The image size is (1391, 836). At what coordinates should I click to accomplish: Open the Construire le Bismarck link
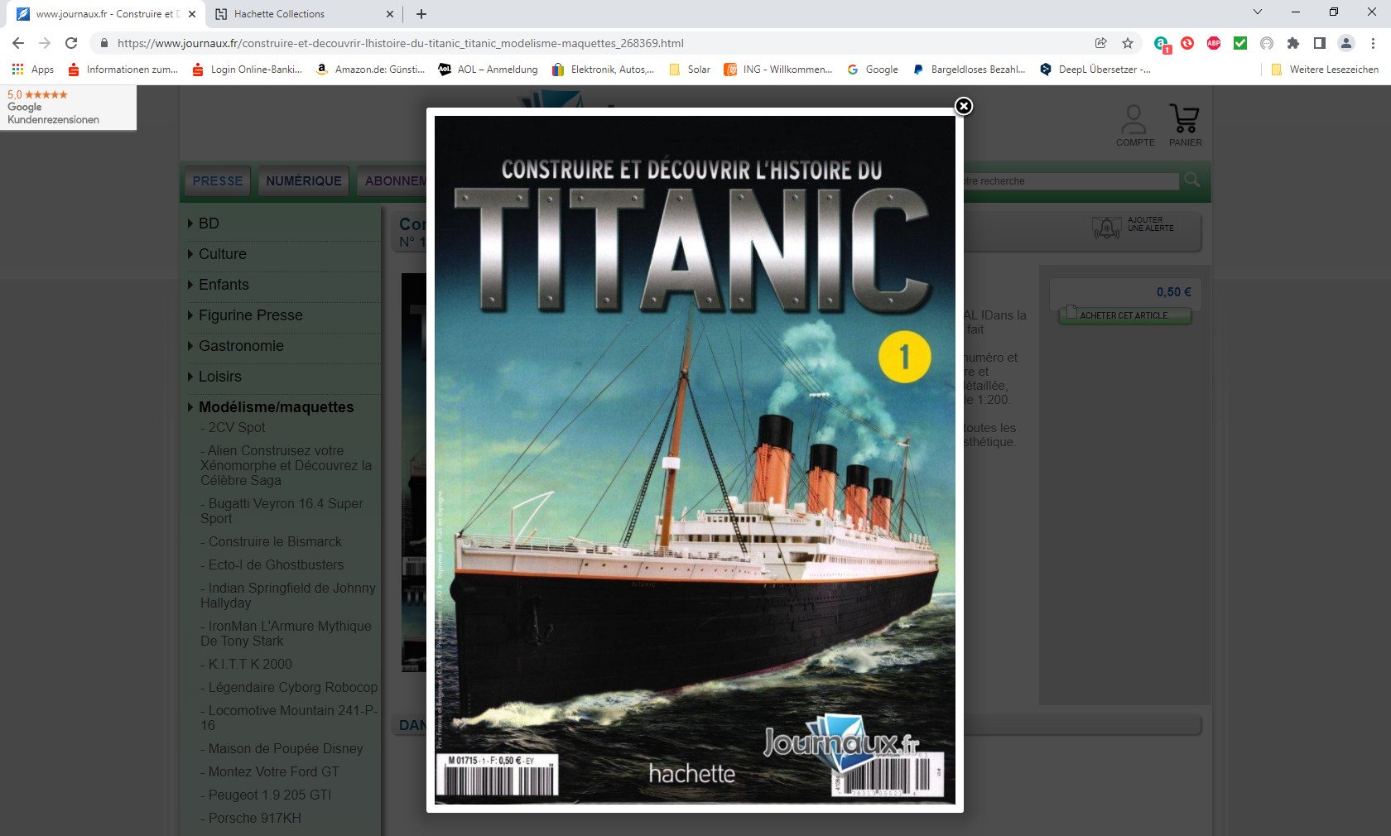(x=275, y=541)
